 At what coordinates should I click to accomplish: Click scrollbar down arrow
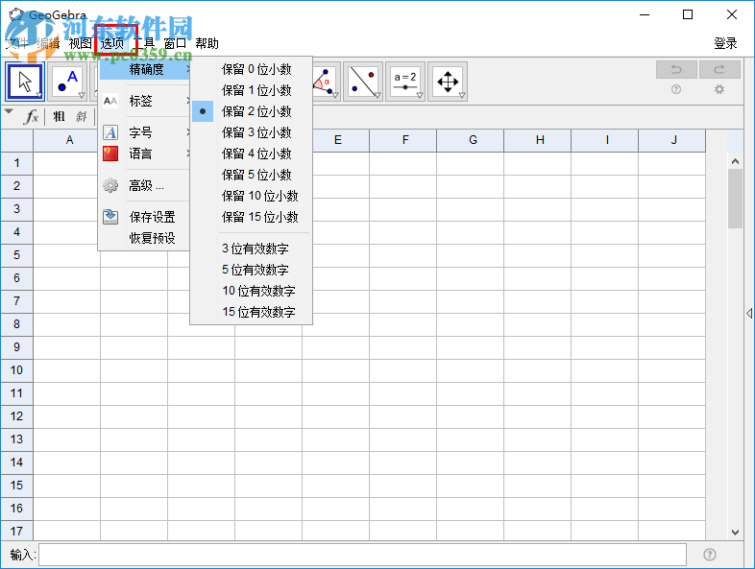[x=735, y=532]
